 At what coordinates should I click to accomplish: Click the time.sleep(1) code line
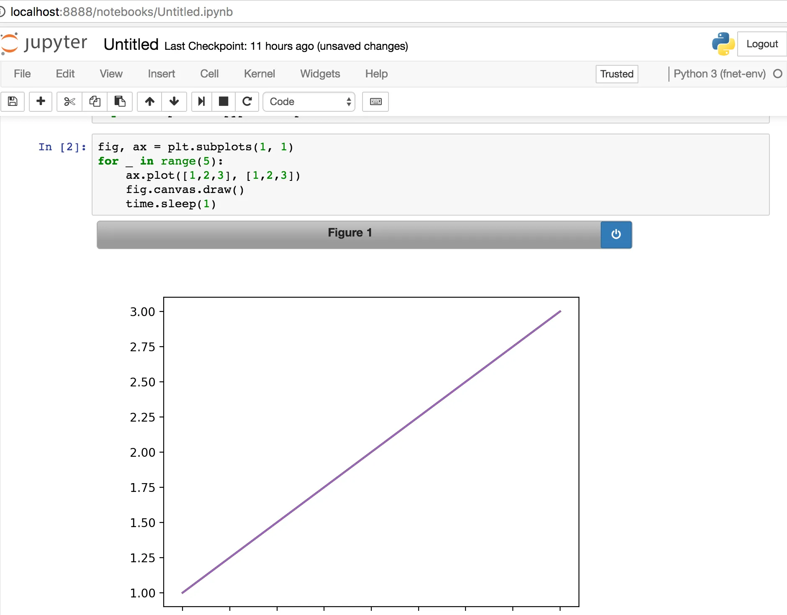click(171, 204)
